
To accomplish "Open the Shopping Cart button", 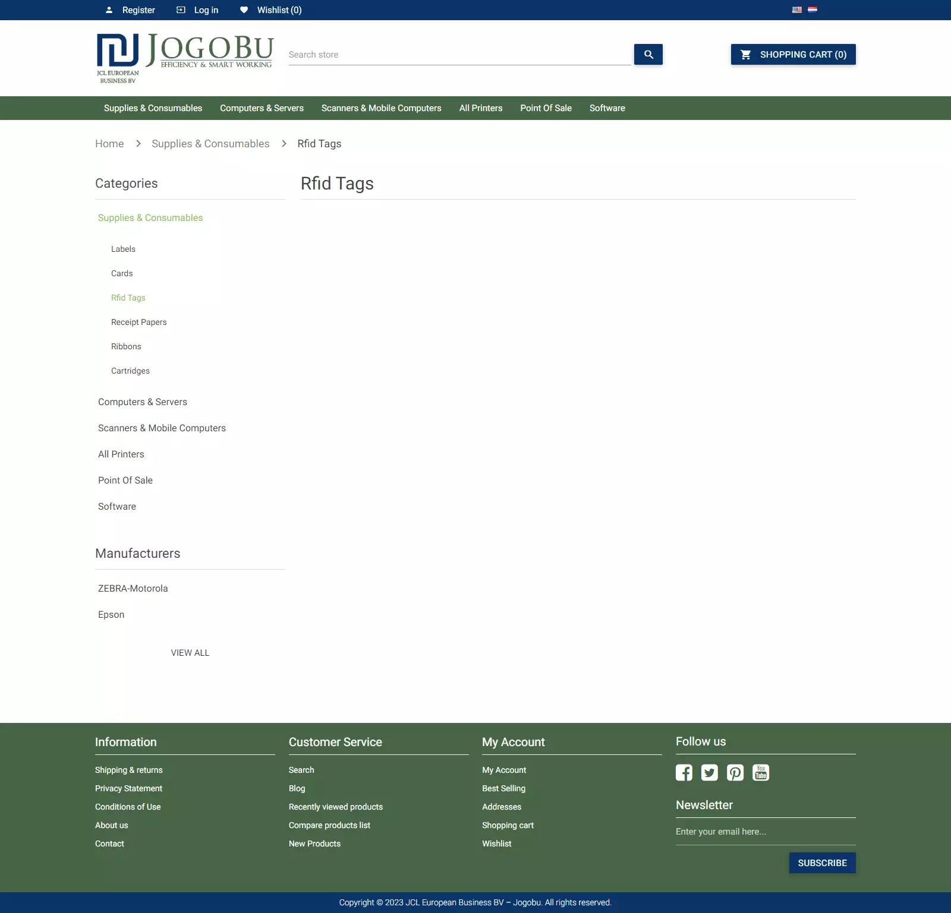I will click(x=793, y=55).
